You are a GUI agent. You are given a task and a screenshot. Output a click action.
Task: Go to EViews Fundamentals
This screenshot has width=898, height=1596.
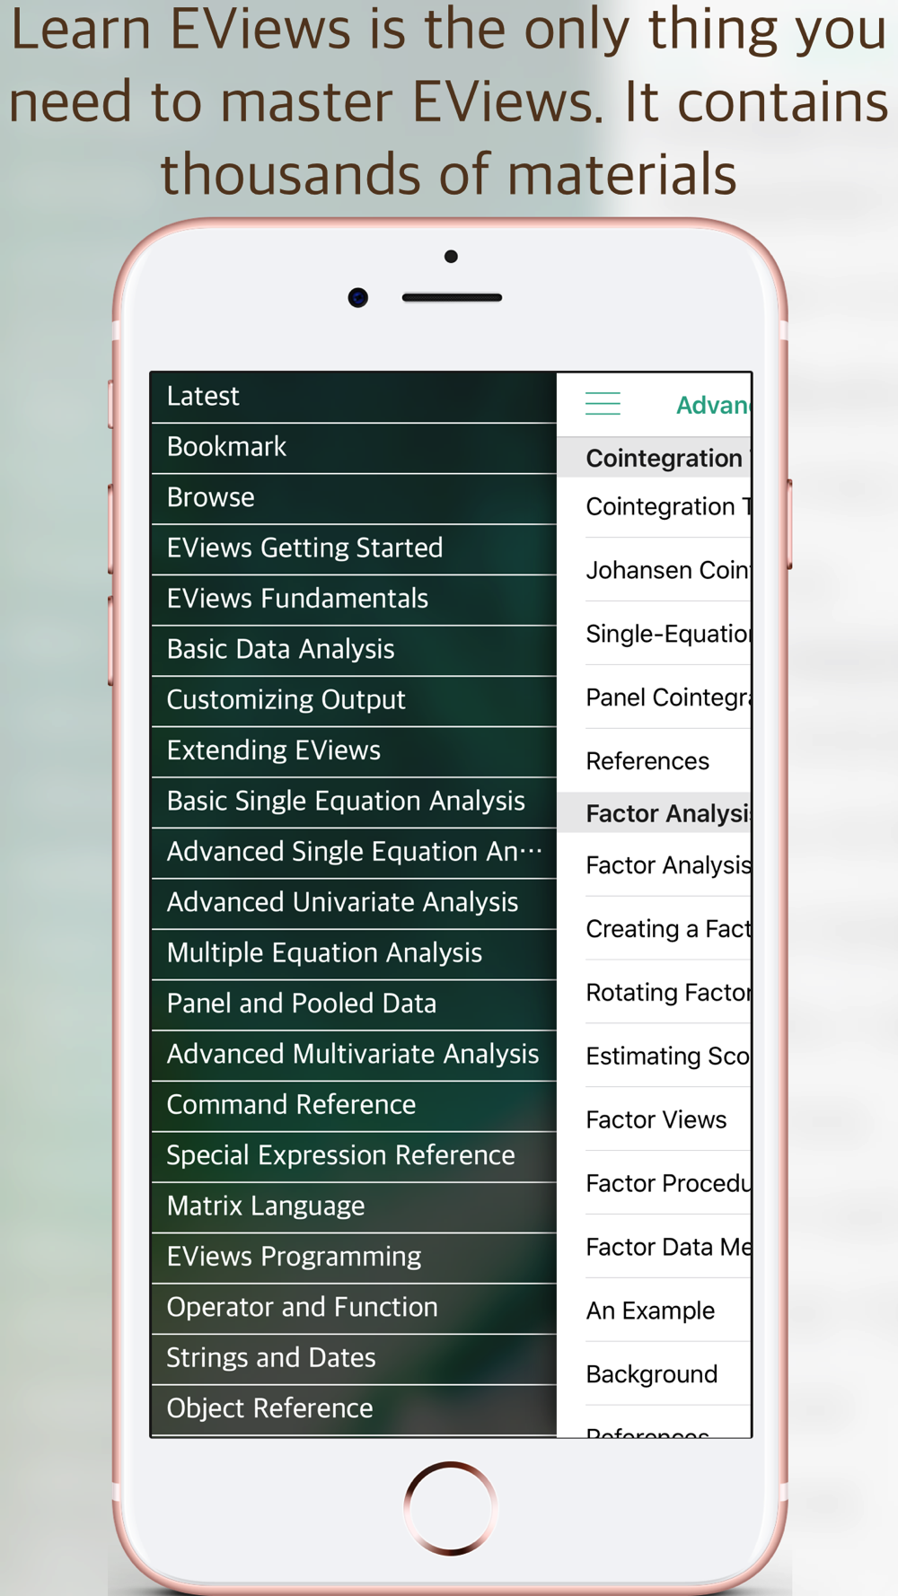click(x=354, y=599)
